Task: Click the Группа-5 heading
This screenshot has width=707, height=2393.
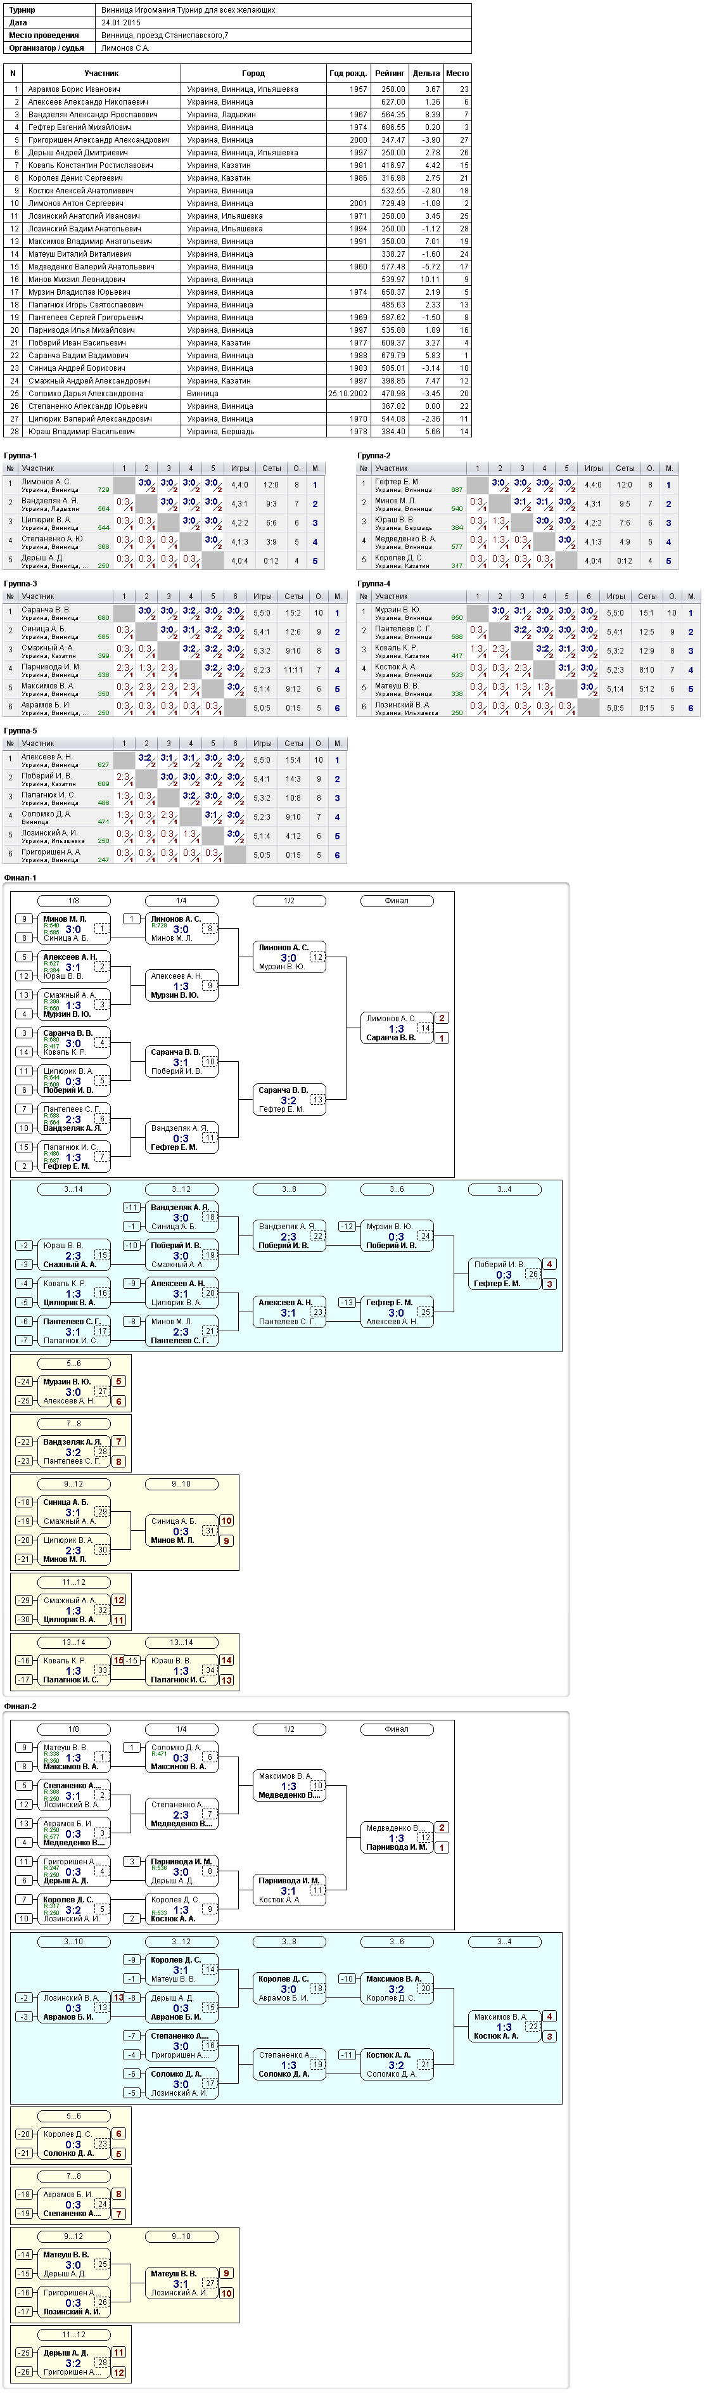Action: [x=20, y=731]
